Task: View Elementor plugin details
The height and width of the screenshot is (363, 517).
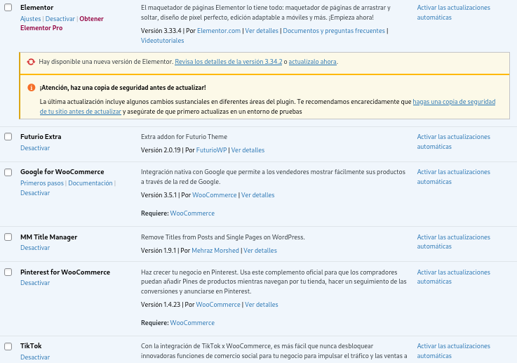Action: [x=262, y=31]
